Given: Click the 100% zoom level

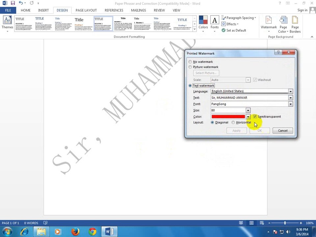Looking at the screenshot, I should coord(309,223).
